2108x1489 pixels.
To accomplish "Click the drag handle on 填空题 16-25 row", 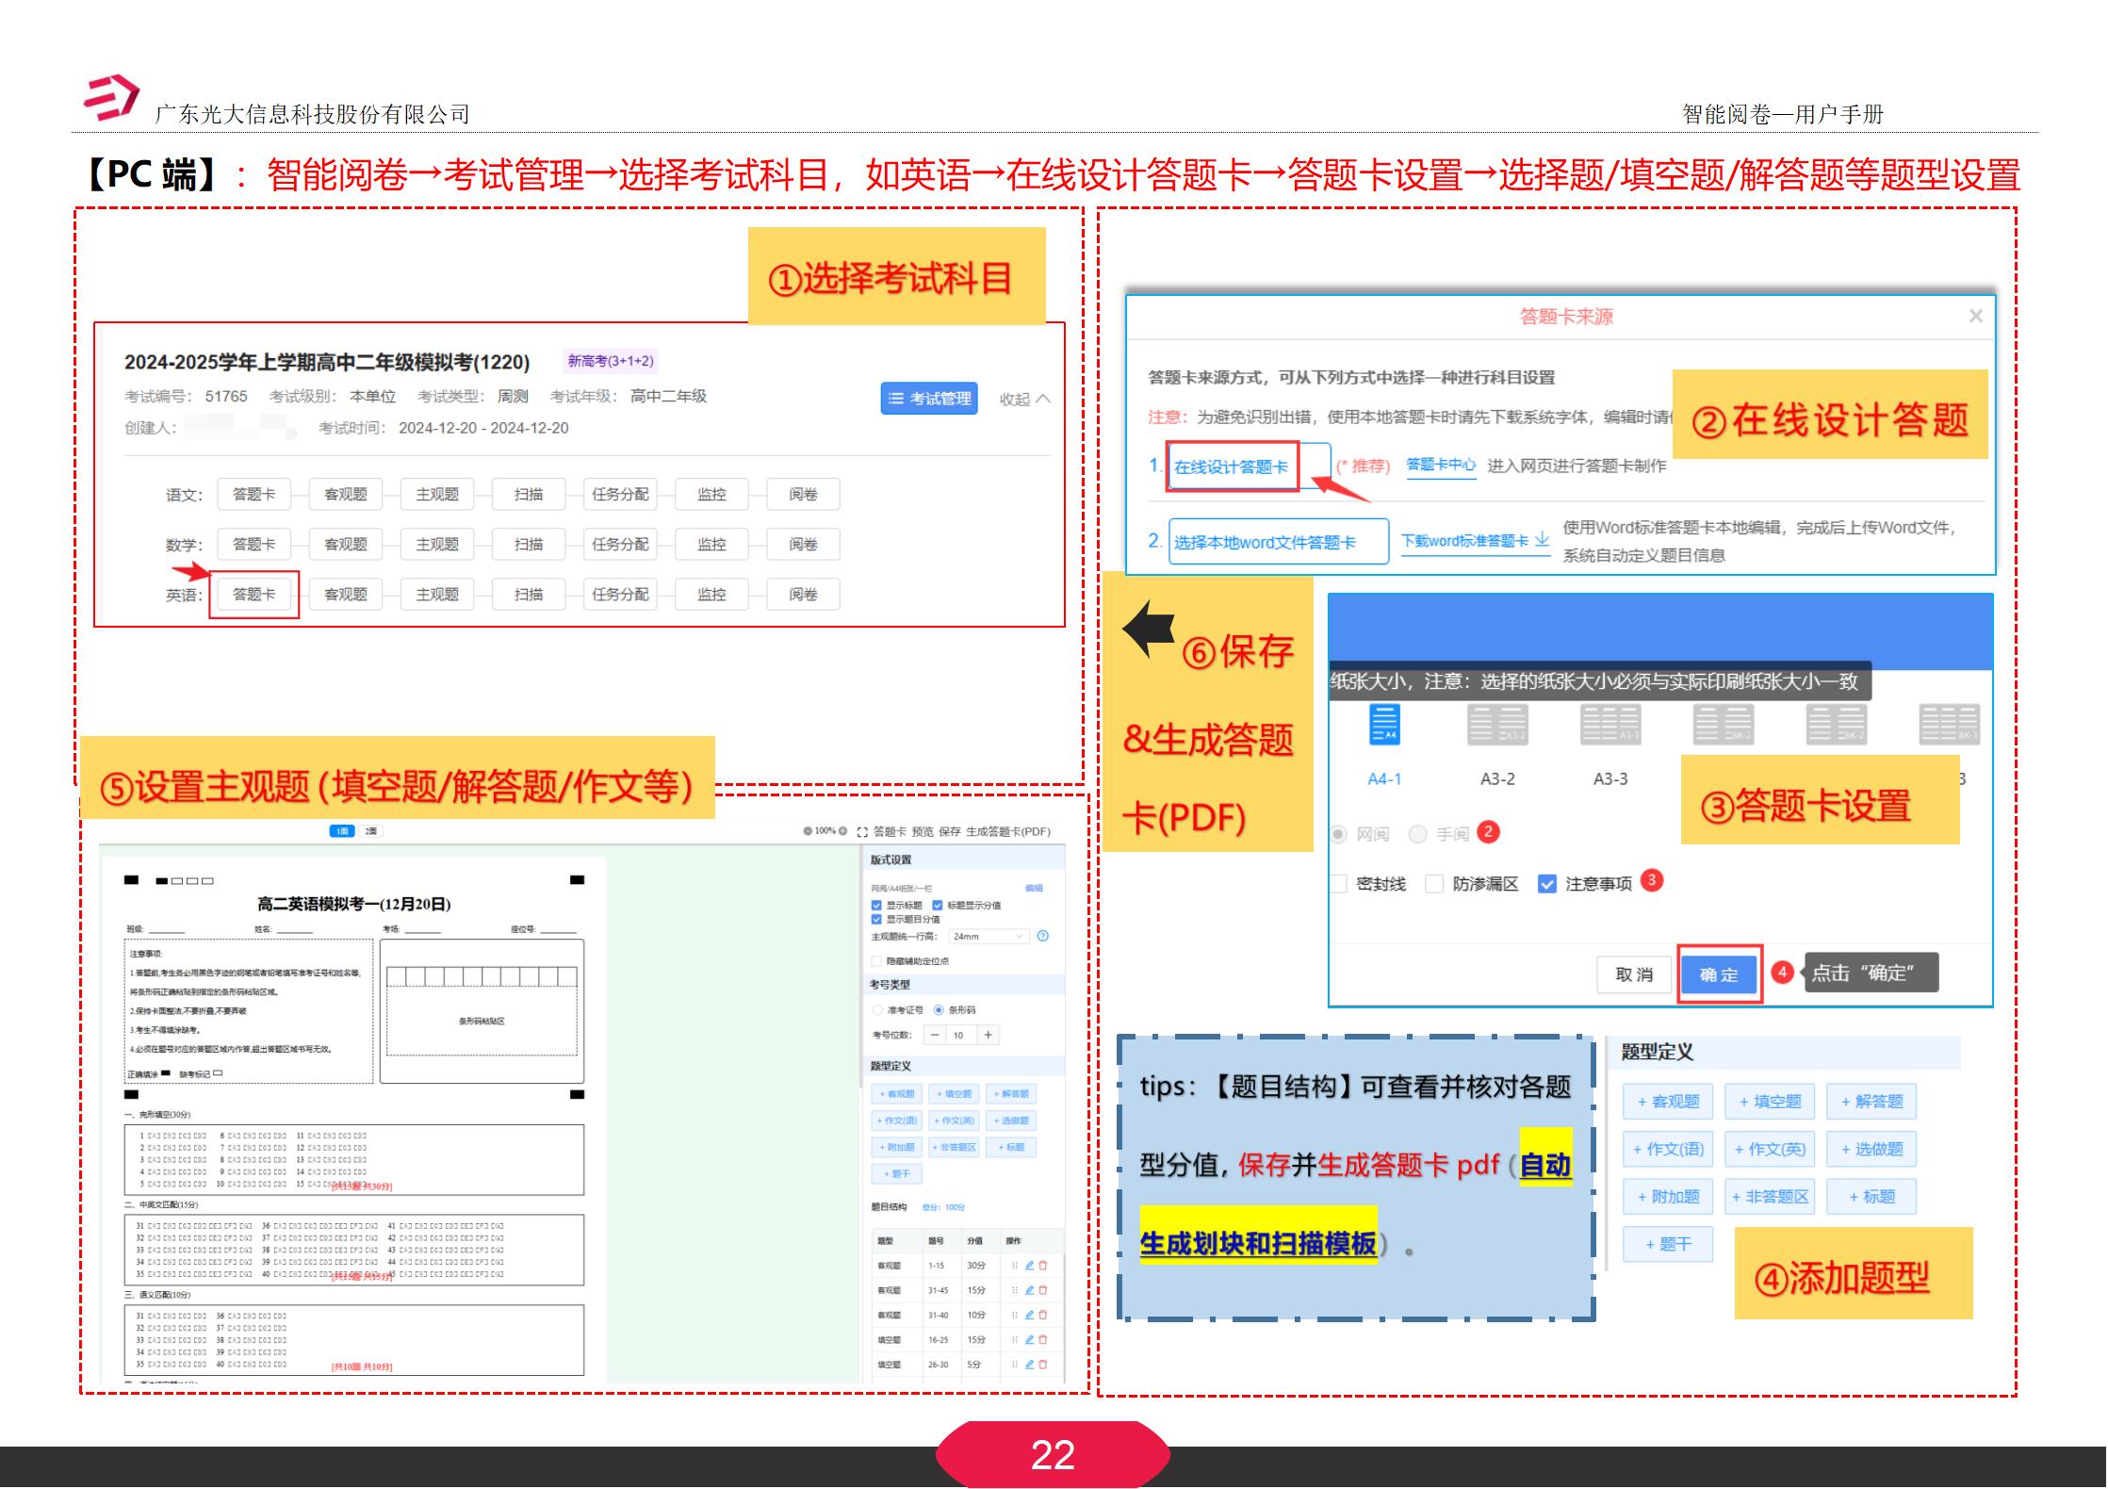I will (1015, 1342).
